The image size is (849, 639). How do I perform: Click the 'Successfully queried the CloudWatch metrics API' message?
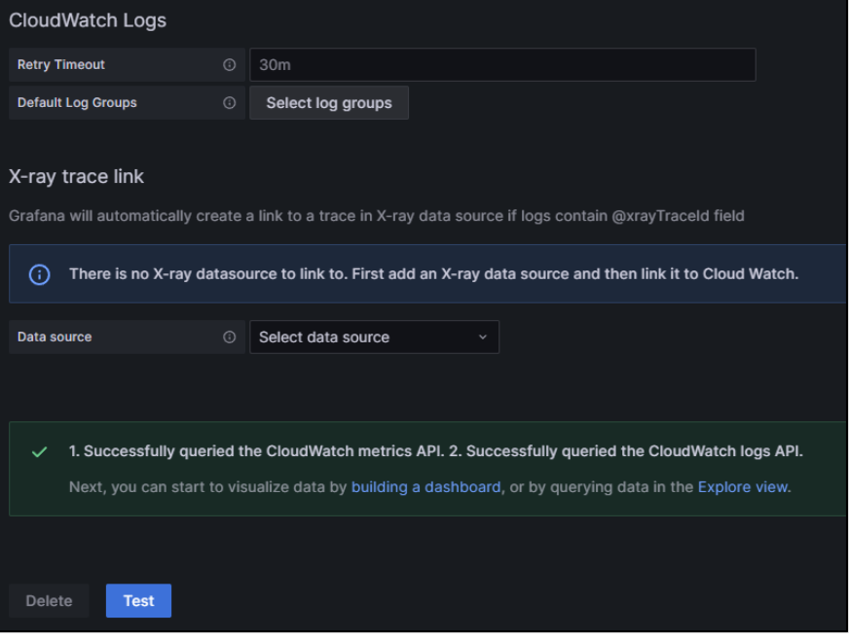436,451
